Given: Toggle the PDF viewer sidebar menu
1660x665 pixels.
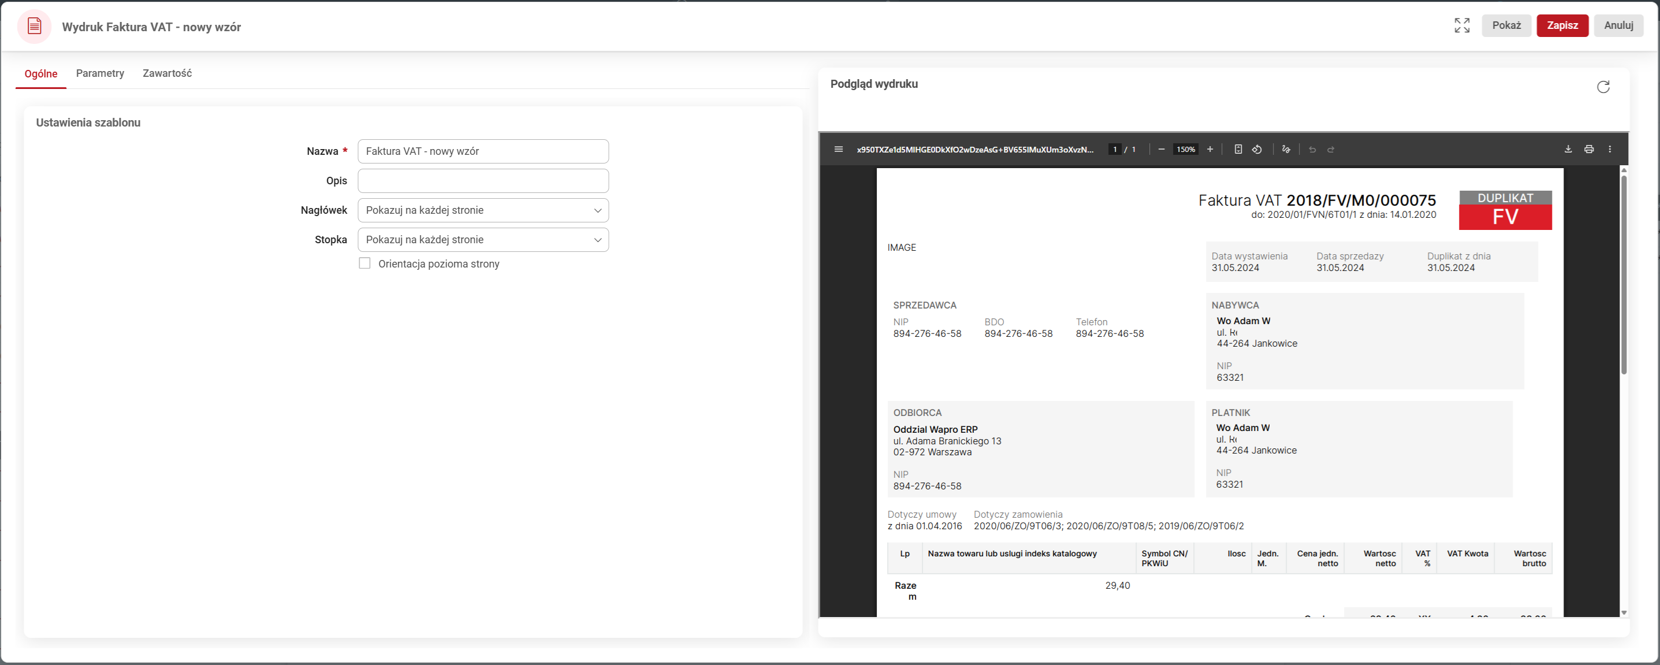Looking at the screenshot, I should point(839,150).
